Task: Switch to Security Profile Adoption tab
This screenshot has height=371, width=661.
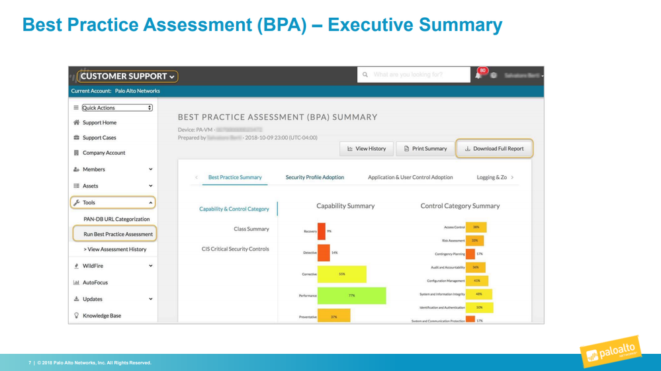Action: tap(315, 177)
